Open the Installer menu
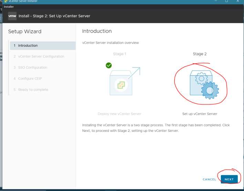 click(x=9, y=7)
